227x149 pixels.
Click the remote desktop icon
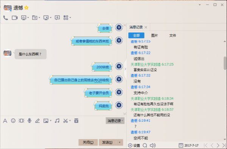(x=46, y=18)
